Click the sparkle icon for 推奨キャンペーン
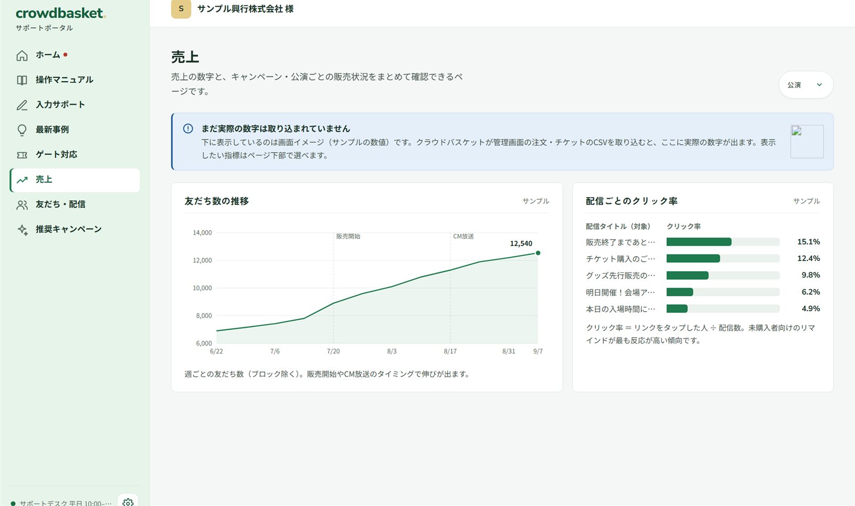Viewport: 855px width, 506px height. click(22, 230)
